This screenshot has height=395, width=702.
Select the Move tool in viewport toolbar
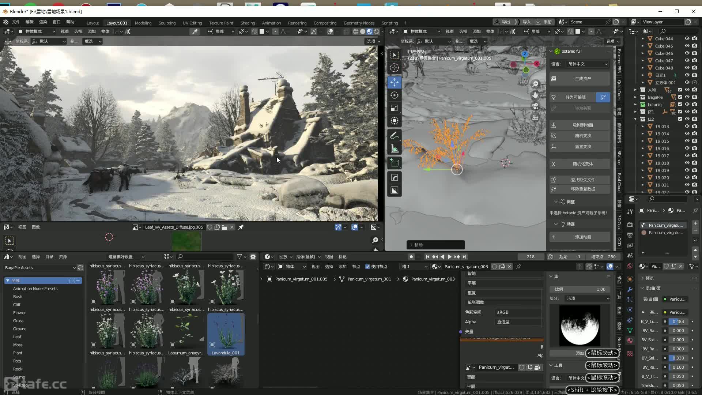[394, 82]
